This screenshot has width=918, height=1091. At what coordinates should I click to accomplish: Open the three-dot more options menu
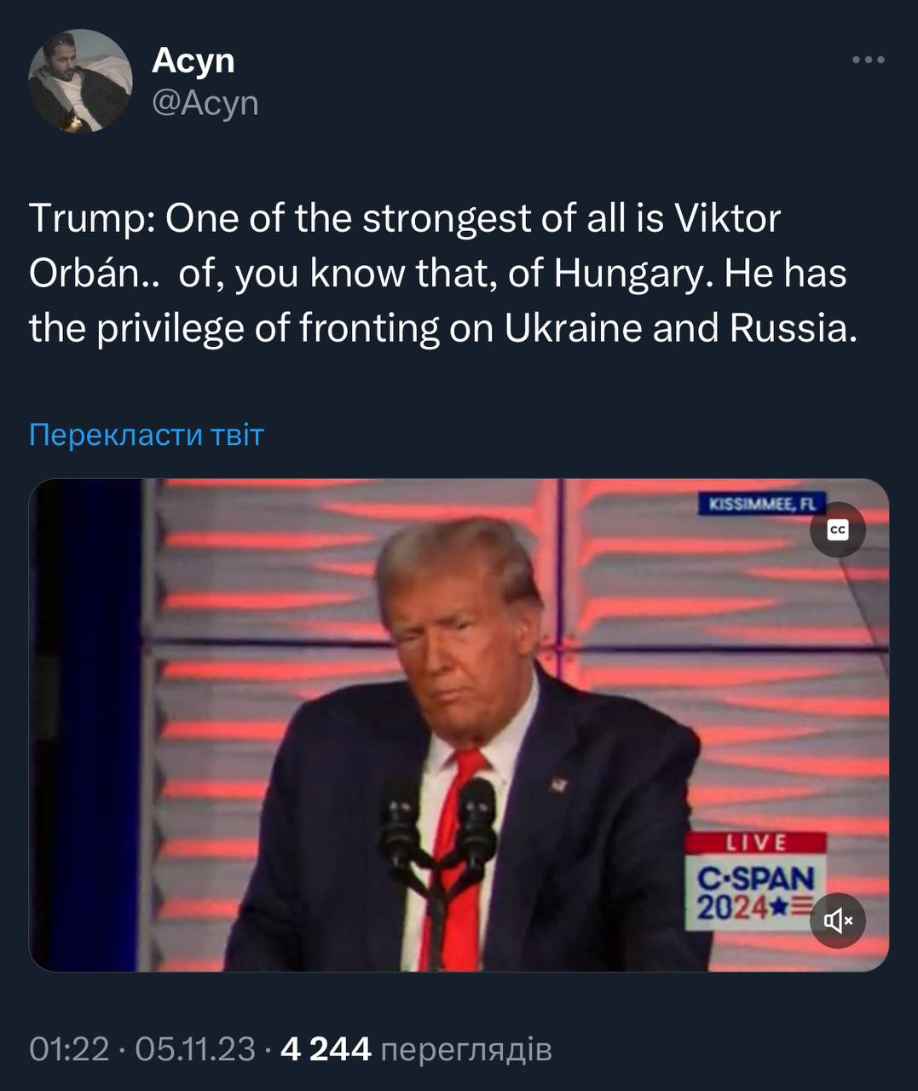tap(869, 60)
